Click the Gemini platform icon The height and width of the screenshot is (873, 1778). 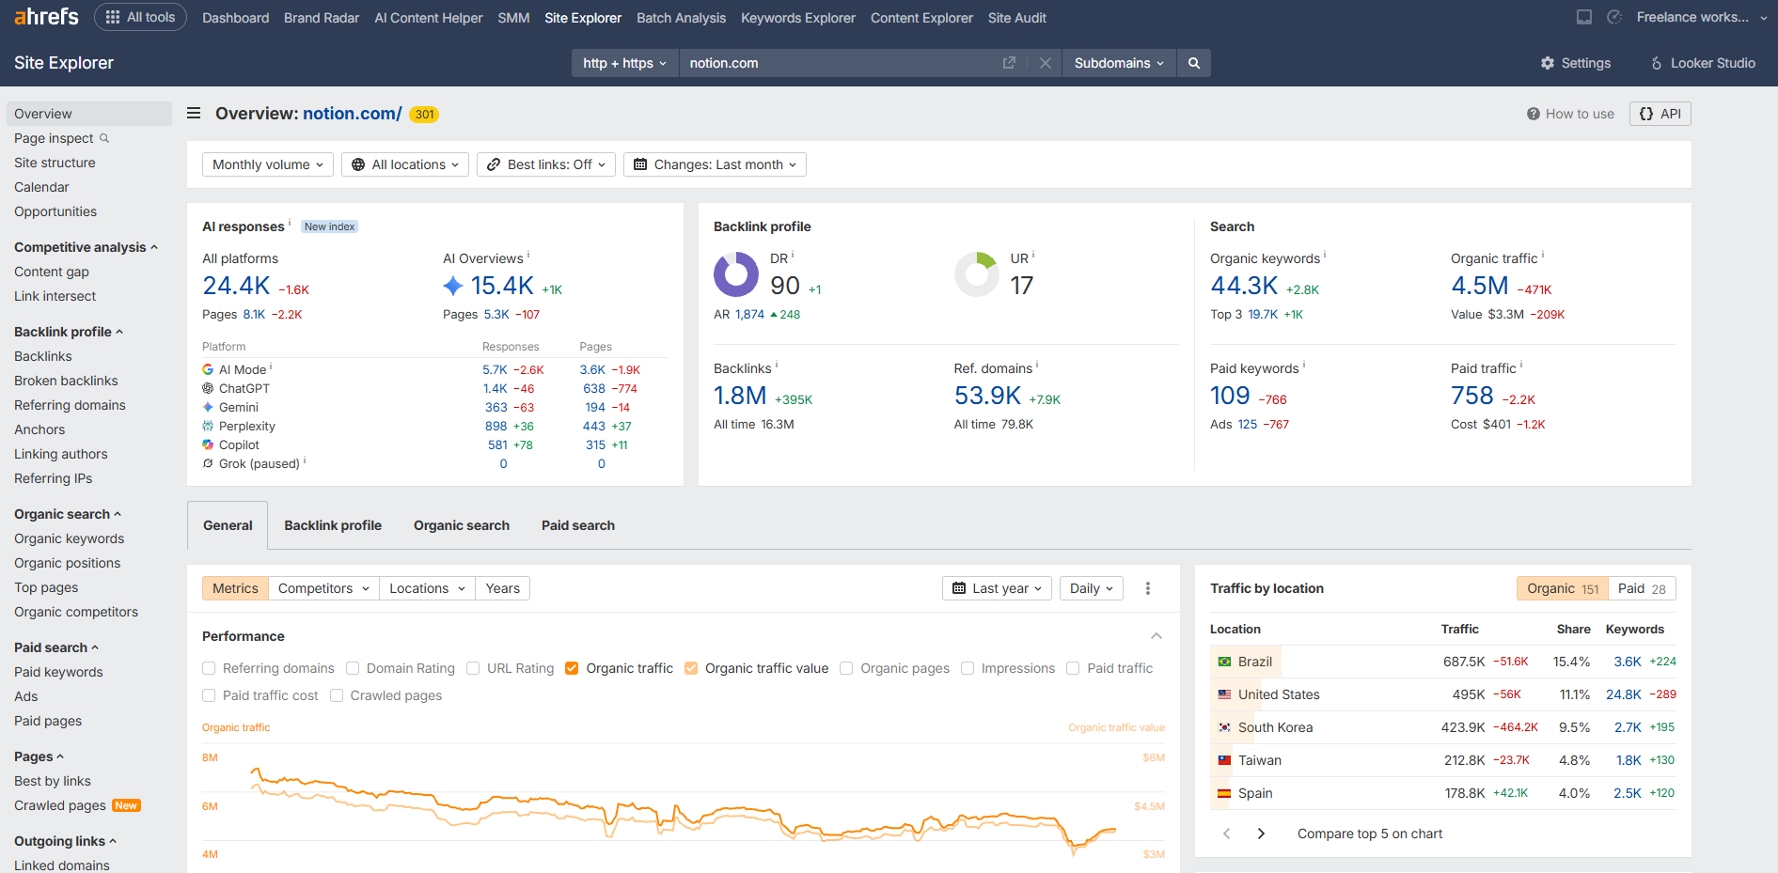click(x=208, y=407)
